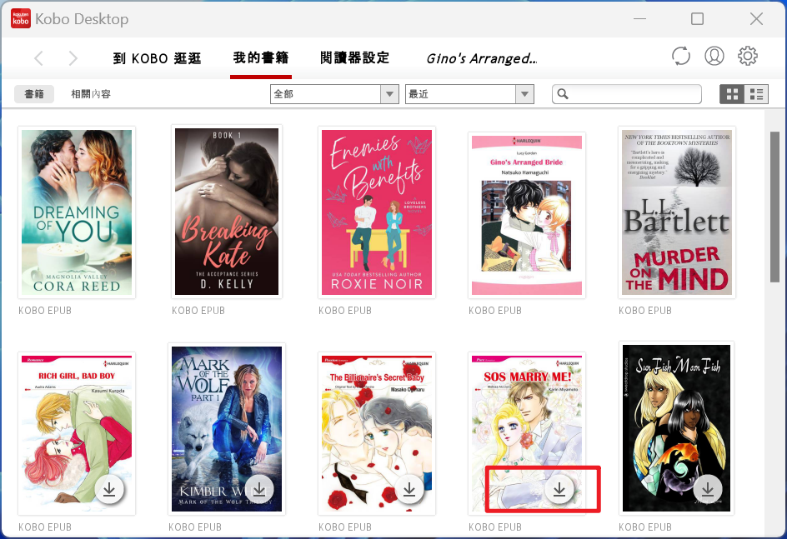Select The Billionaire's Secret Baby cover
Viewport: 787px width, 539px height.
(377, 433)
